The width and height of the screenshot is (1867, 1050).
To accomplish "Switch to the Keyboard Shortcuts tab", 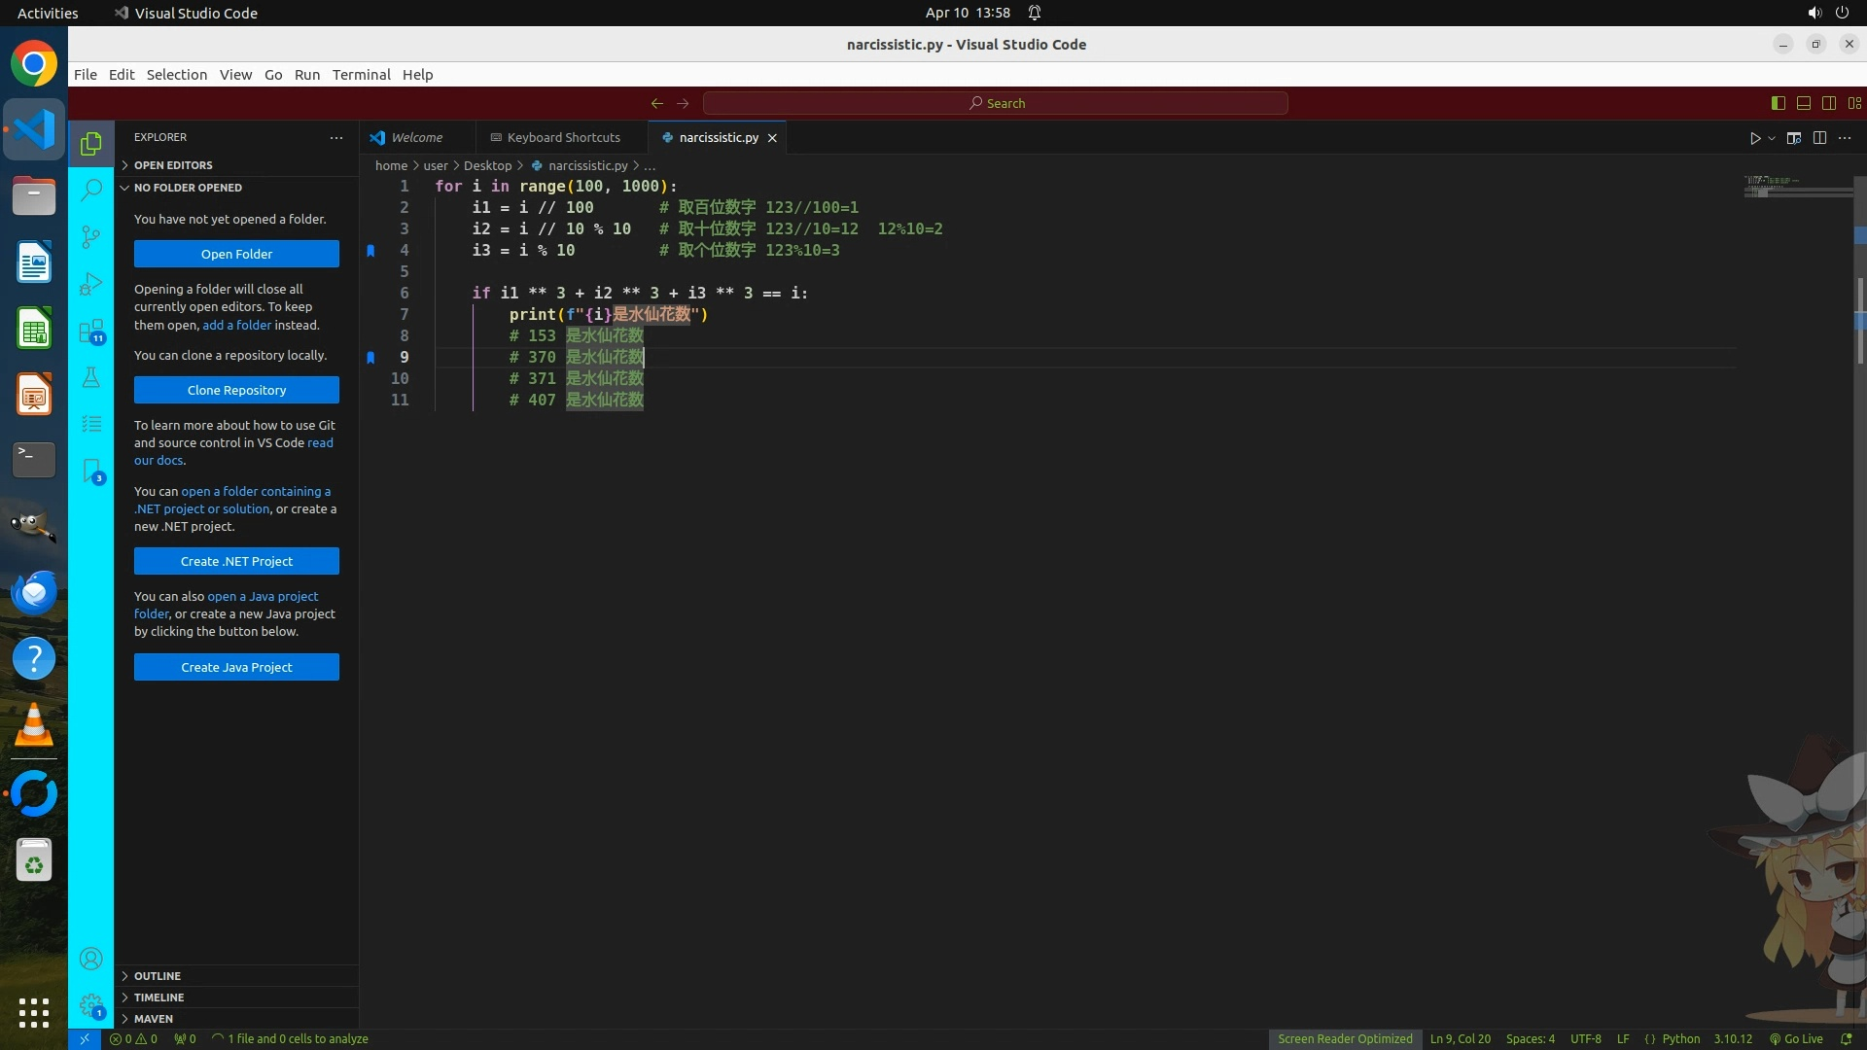I will pyautogui.click(x=562, y=138).
